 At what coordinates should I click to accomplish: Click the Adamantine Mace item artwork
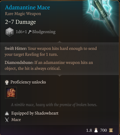[x=102, y=17]
